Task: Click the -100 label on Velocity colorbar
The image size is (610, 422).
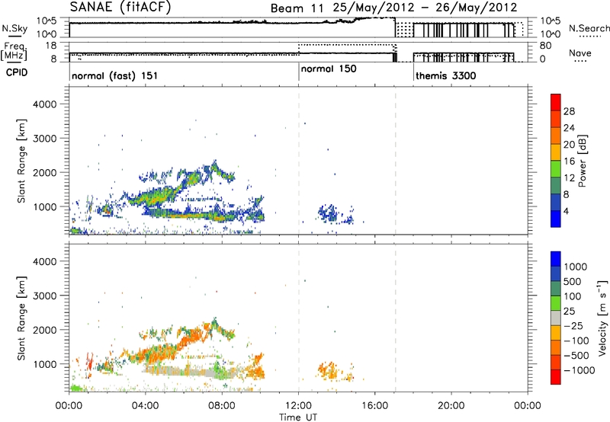Action: click(x=576, y=340)
